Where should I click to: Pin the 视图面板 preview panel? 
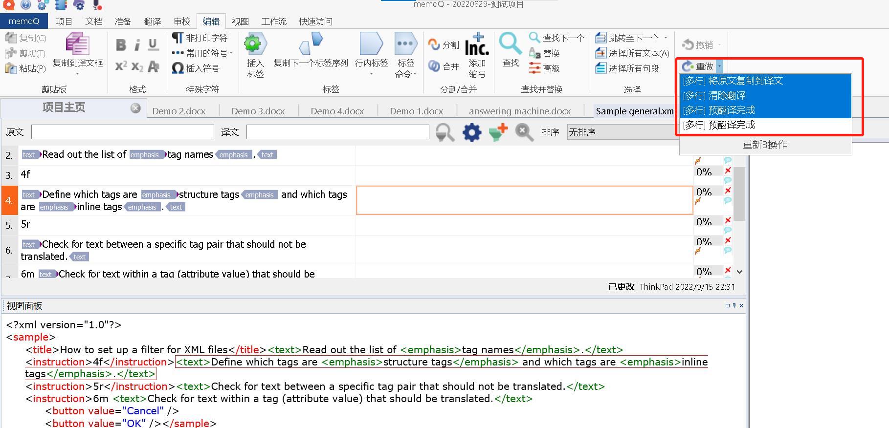(x=734, y=305)
